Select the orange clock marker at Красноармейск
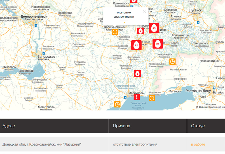The image size is (225, 154). pos(115,32)
